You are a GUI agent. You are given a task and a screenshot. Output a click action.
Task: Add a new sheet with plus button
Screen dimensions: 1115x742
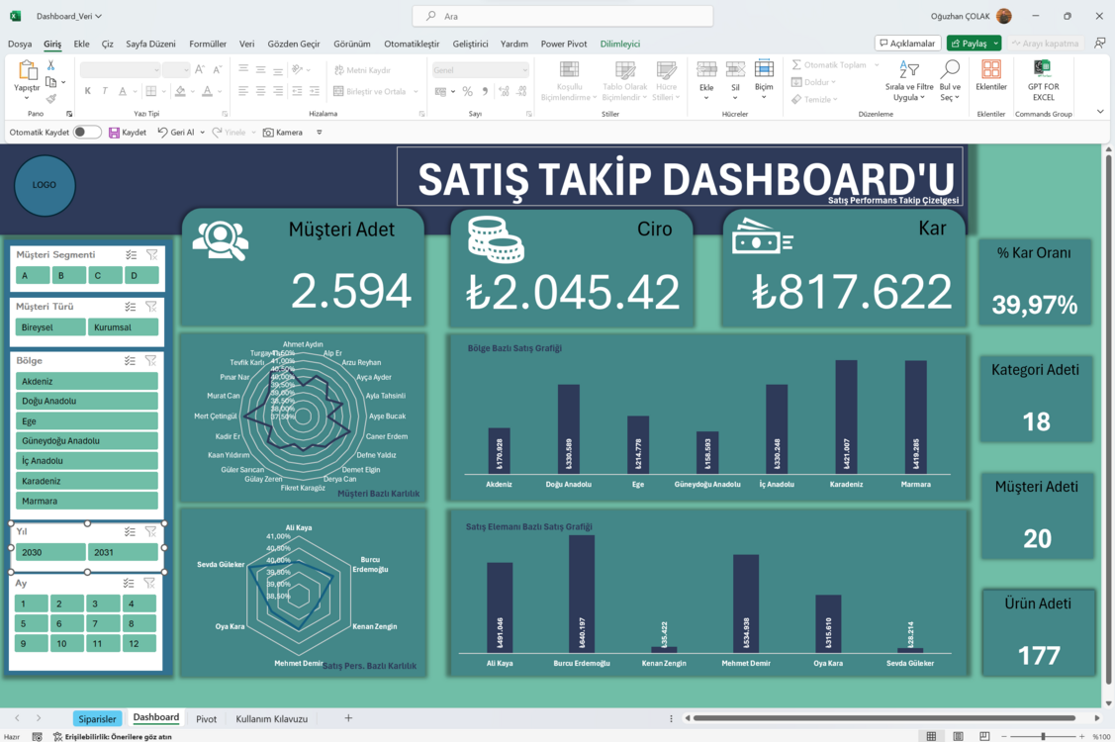[348, 718]
